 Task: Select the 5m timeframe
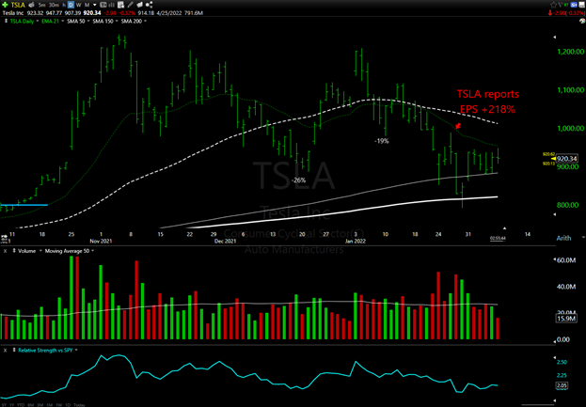(x=41, y=5)
